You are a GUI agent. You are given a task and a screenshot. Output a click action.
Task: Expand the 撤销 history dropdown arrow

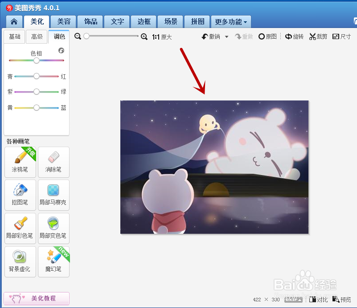pyautogui.click(x=226, y=36)
